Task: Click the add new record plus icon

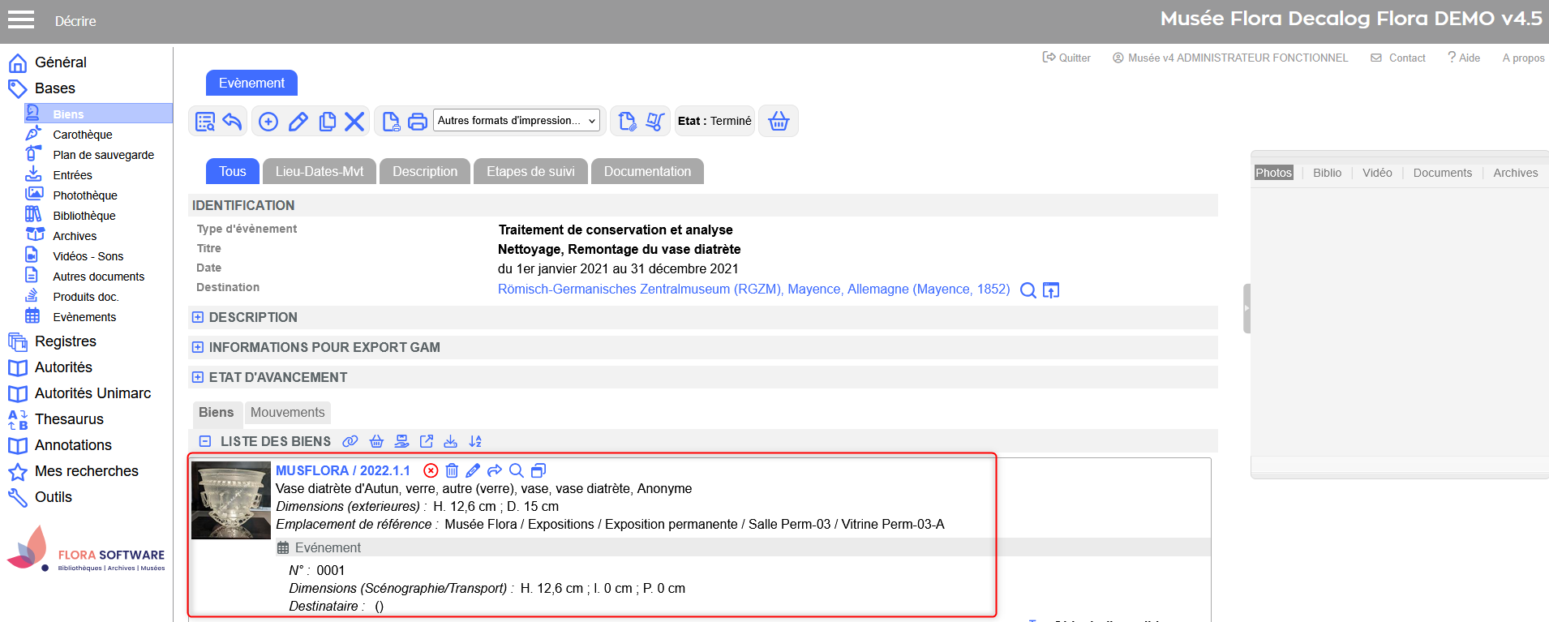Action: (x=268, y=122)
